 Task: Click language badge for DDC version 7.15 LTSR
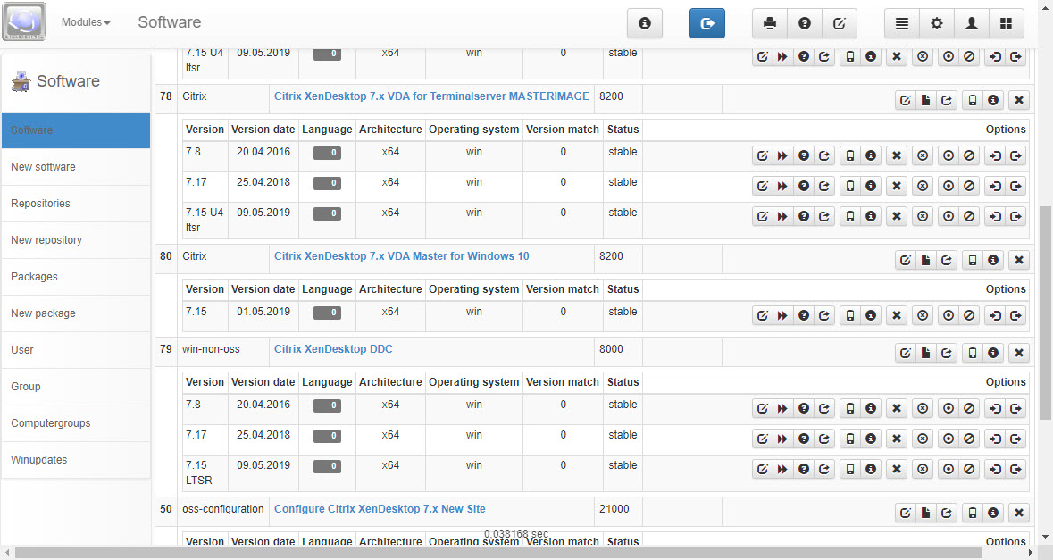pyautogui.click(x=327, y=466)
